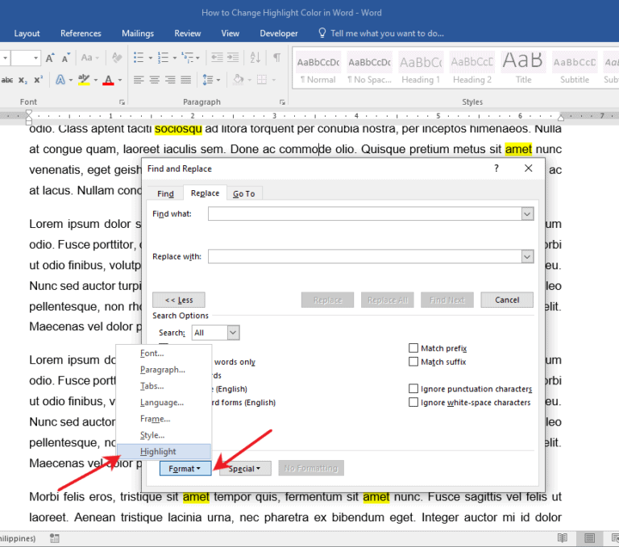The width and height of the screenshot is (619, 547).
Task: Click macro recording icon in status bar
Action: click(55, 538)
